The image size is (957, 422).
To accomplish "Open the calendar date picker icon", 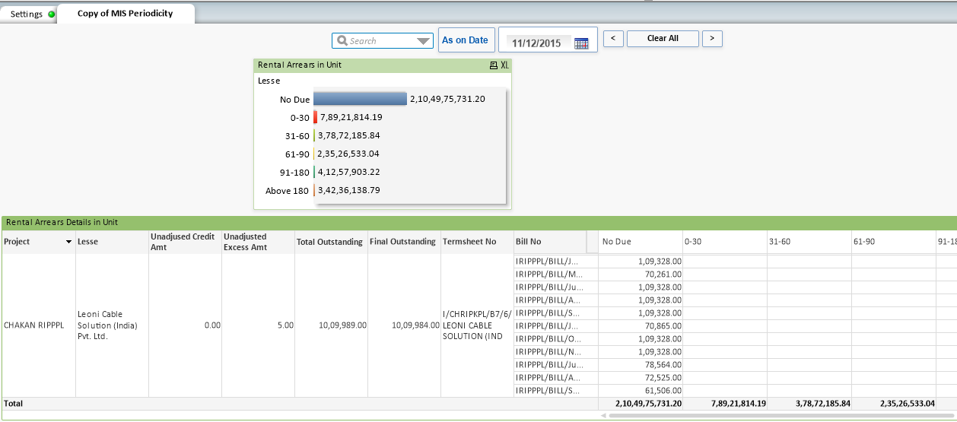I will [x=581, y=43].
